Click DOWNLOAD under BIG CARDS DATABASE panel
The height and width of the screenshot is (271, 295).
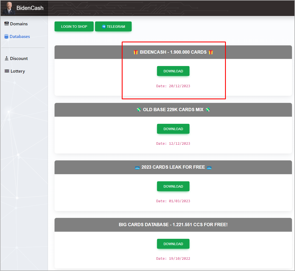173,244
